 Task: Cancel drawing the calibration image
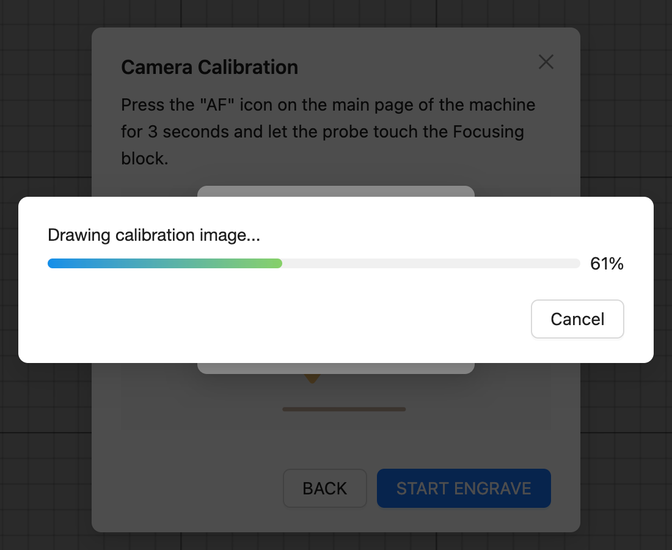coord(577,319)
